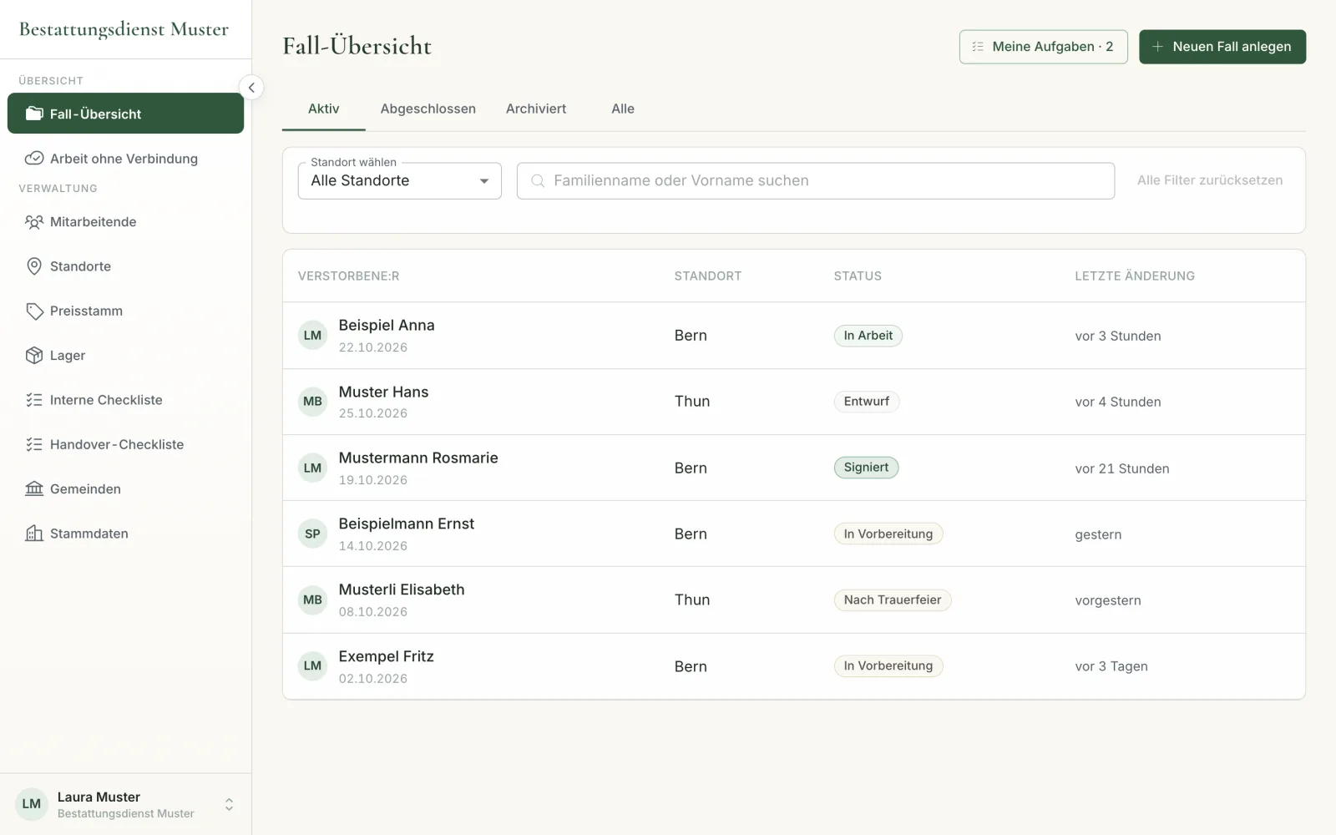Click the checklist icon for Interne Checkliste

34,400
